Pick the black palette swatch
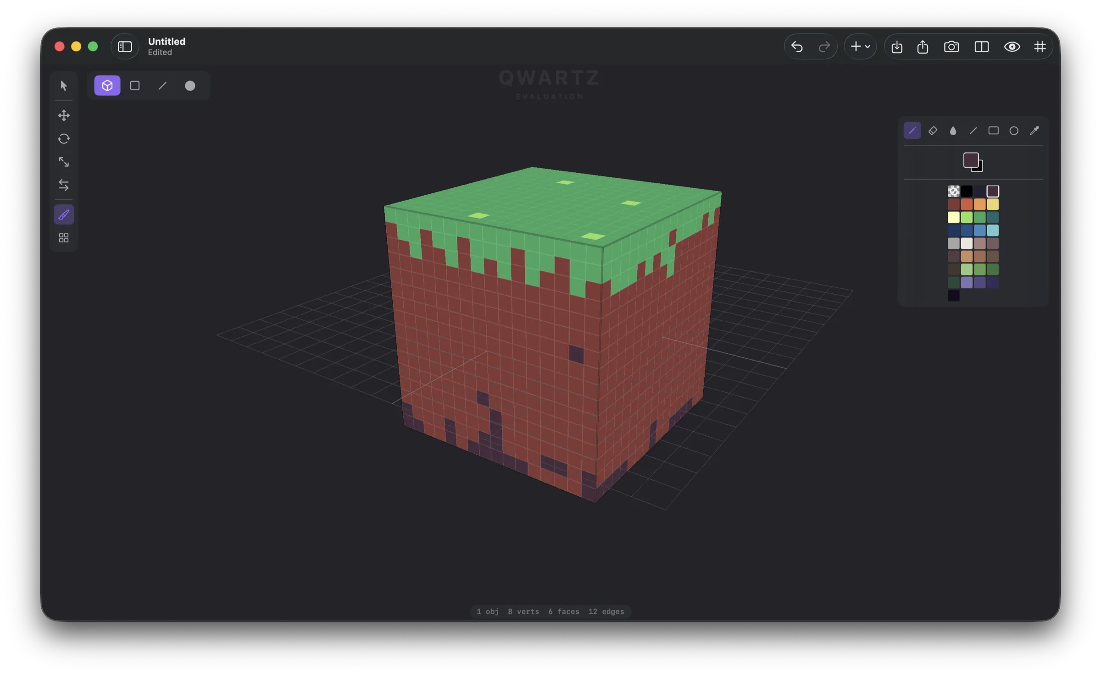 (967, 191)
